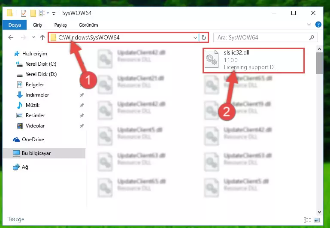Image resolution: width=330 pixels, height=228 pixels.
Task: Open Resimler folder in sidebar
Action: pyautogui.click(x=31, y=116)
